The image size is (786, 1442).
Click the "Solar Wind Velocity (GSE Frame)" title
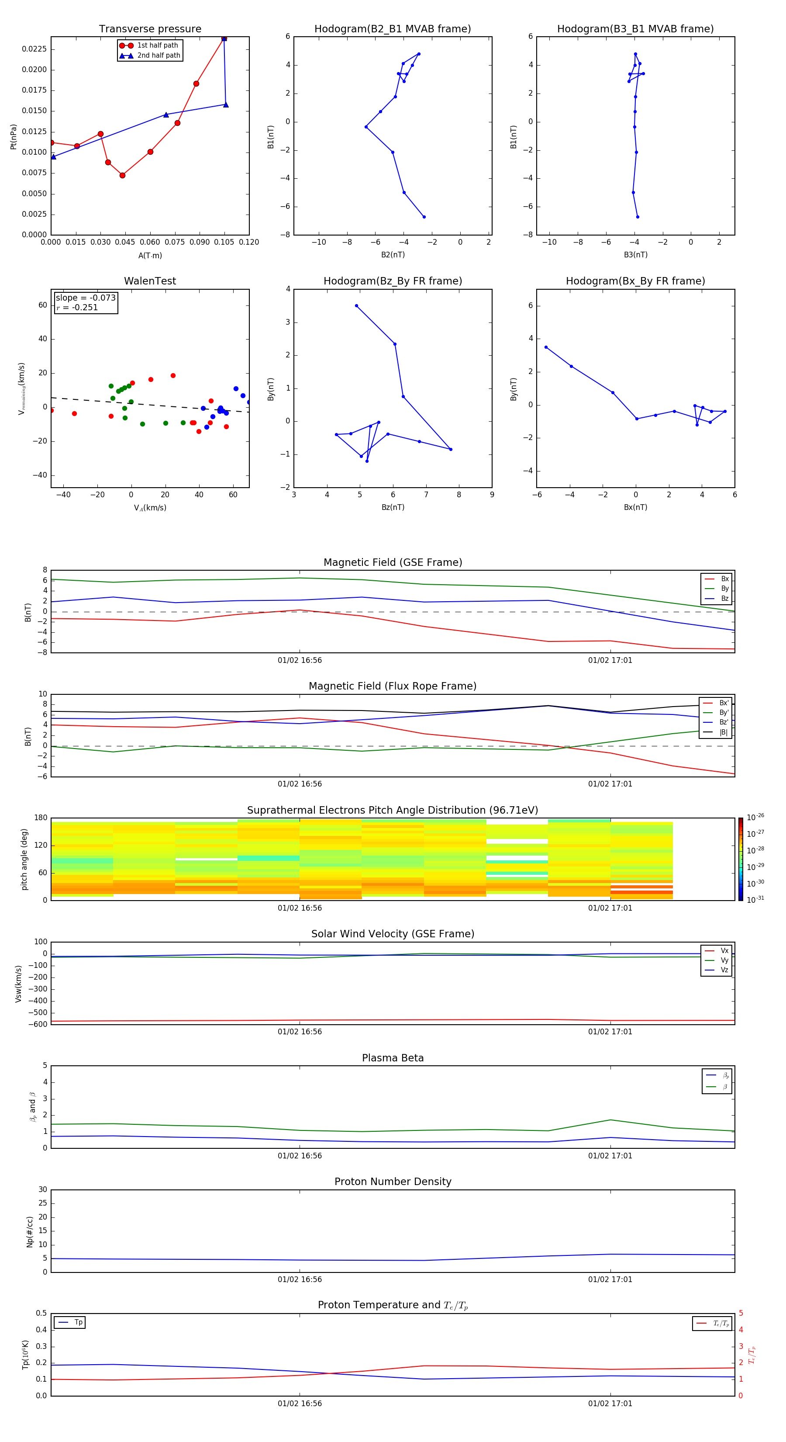[x=393, y=934]
